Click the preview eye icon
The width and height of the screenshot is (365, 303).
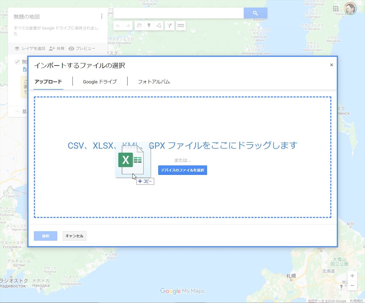71,48
